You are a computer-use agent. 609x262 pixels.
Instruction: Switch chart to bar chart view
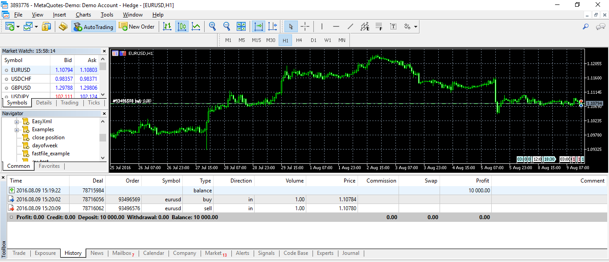click(x=167, y=27)
